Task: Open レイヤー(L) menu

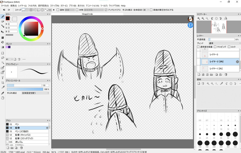Action: click(22, 6)
